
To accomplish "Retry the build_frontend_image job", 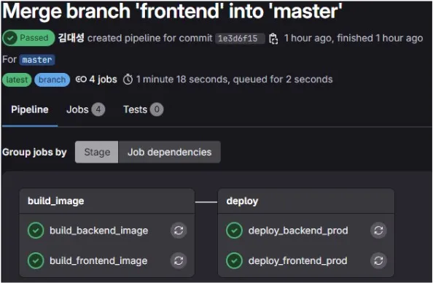I will 179,260.
